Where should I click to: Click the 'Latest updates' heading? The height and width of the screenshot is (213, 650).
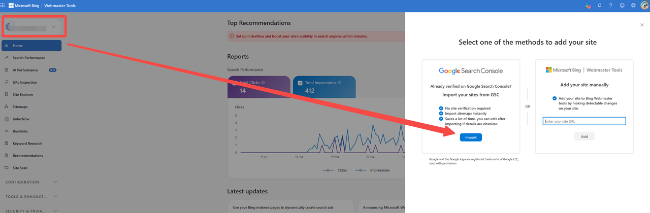[x=247, y=191]
